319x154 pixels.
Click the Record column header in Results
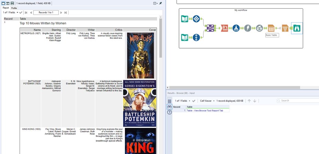179,107
